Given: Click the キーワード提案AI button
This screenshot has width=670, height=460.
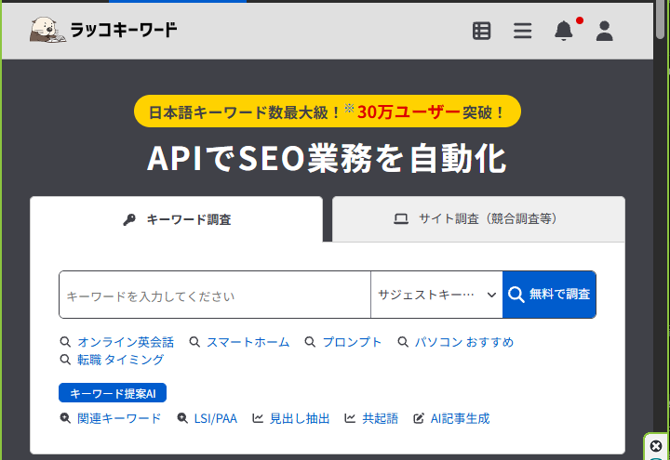Looking at the screenshot, I should click(113, 393).
